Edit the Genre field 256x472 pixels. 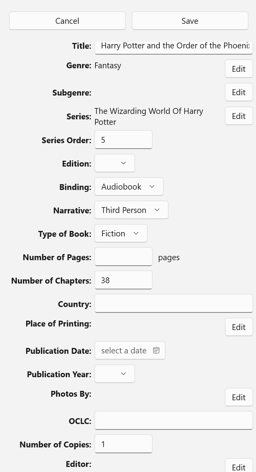pos(239,69)
